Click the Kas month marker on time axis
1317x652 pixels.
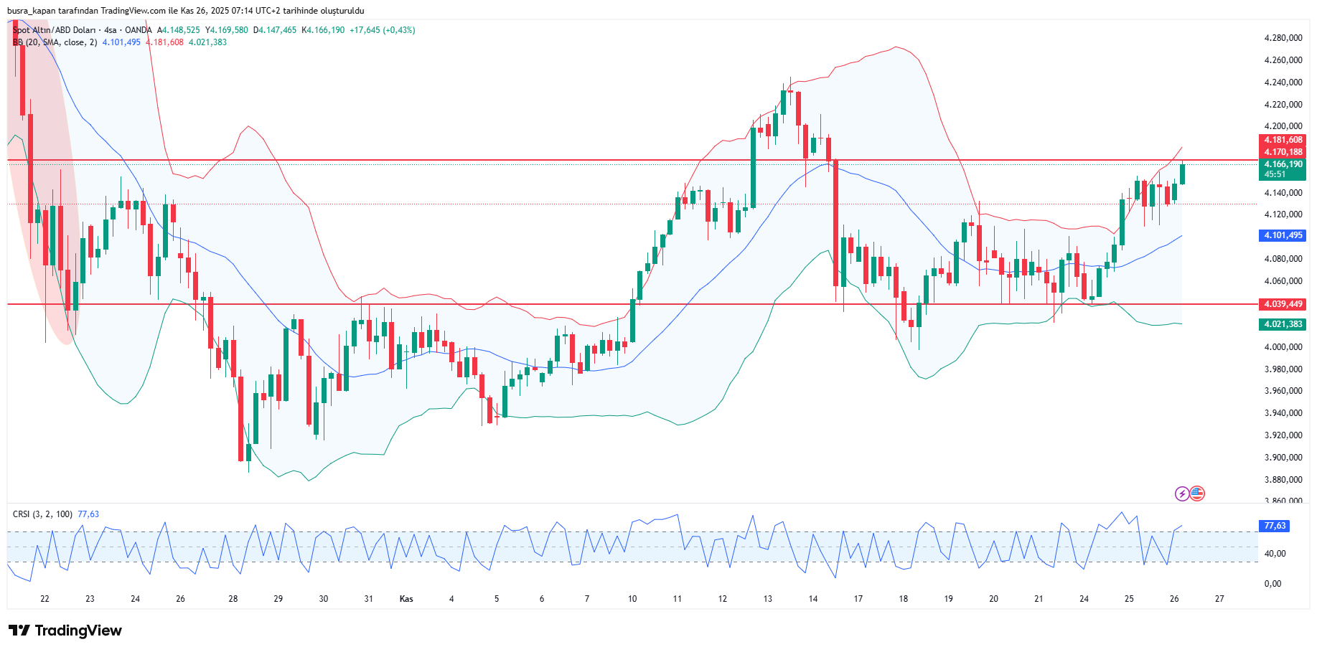point(406,599)
